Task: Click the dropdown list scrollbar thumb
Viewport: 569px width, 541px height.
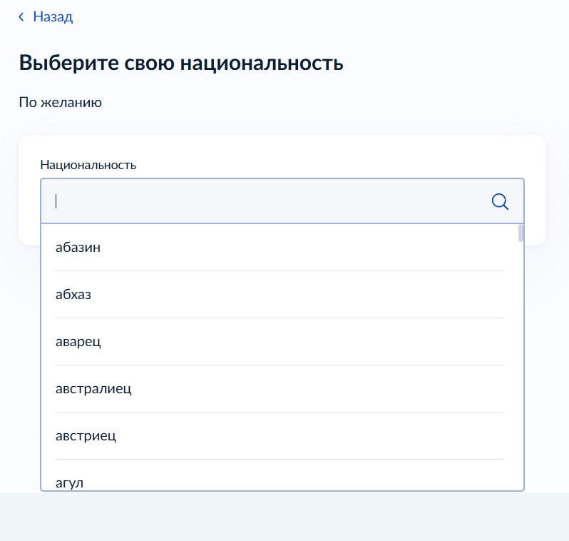Action: point(521,233)
